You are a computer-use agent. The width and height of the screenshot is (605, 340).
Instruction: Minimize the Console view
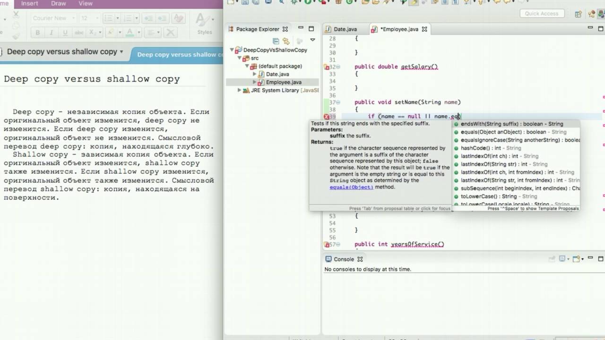pos(590,258)
